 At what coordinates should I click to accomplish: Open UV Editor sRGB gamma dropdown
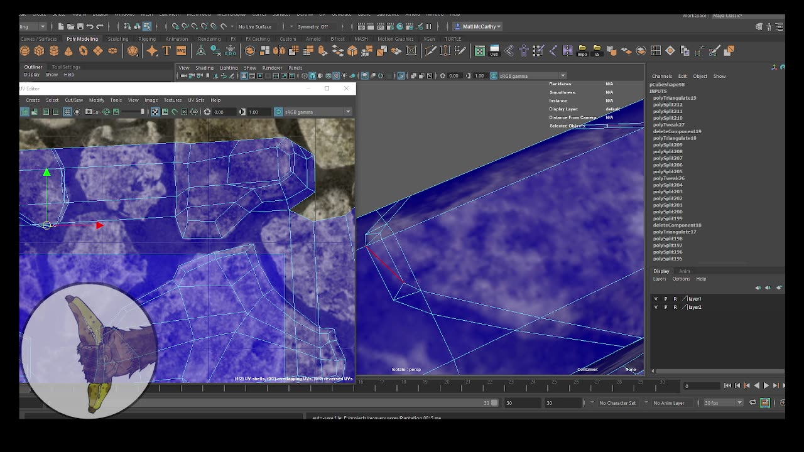click(x=318, y=112)
